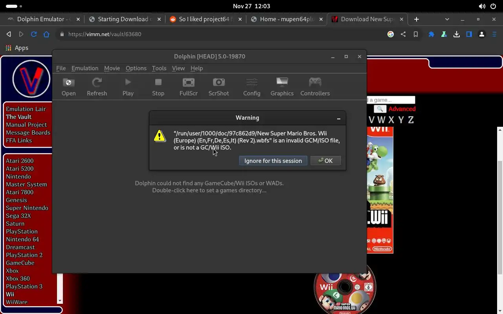Open the Message Boards link
The image size is (503, 314).
28,133
